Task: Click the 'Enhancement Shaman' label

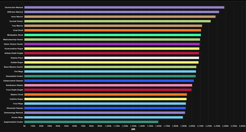Action: click(13, 81)
